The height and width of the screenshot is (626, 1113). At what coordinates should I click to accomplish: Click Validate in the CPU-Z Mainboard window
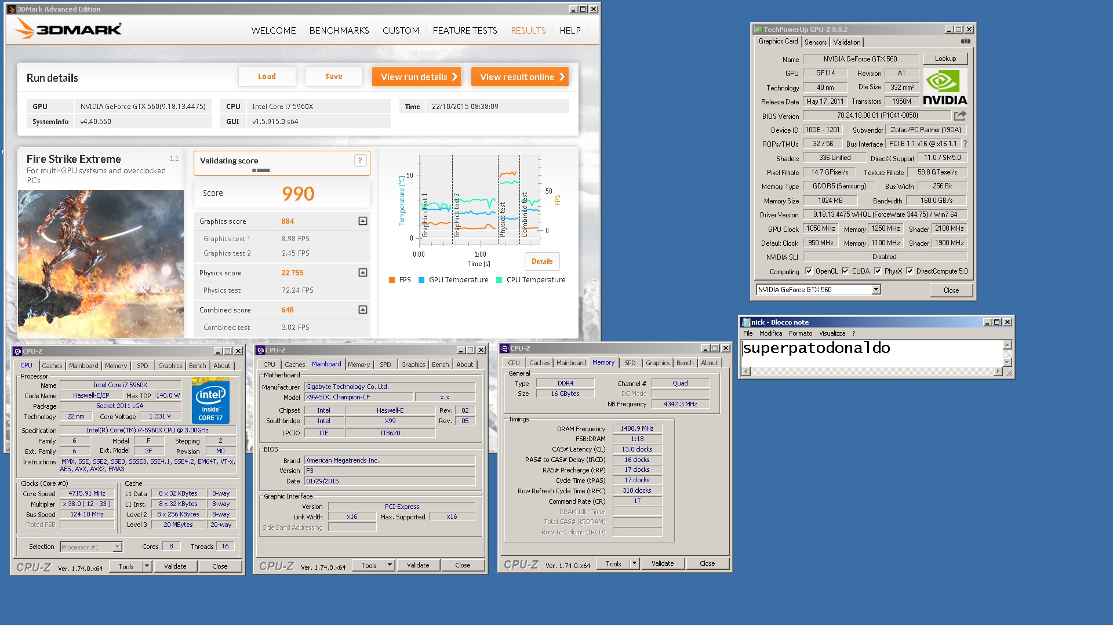point(418,565)
